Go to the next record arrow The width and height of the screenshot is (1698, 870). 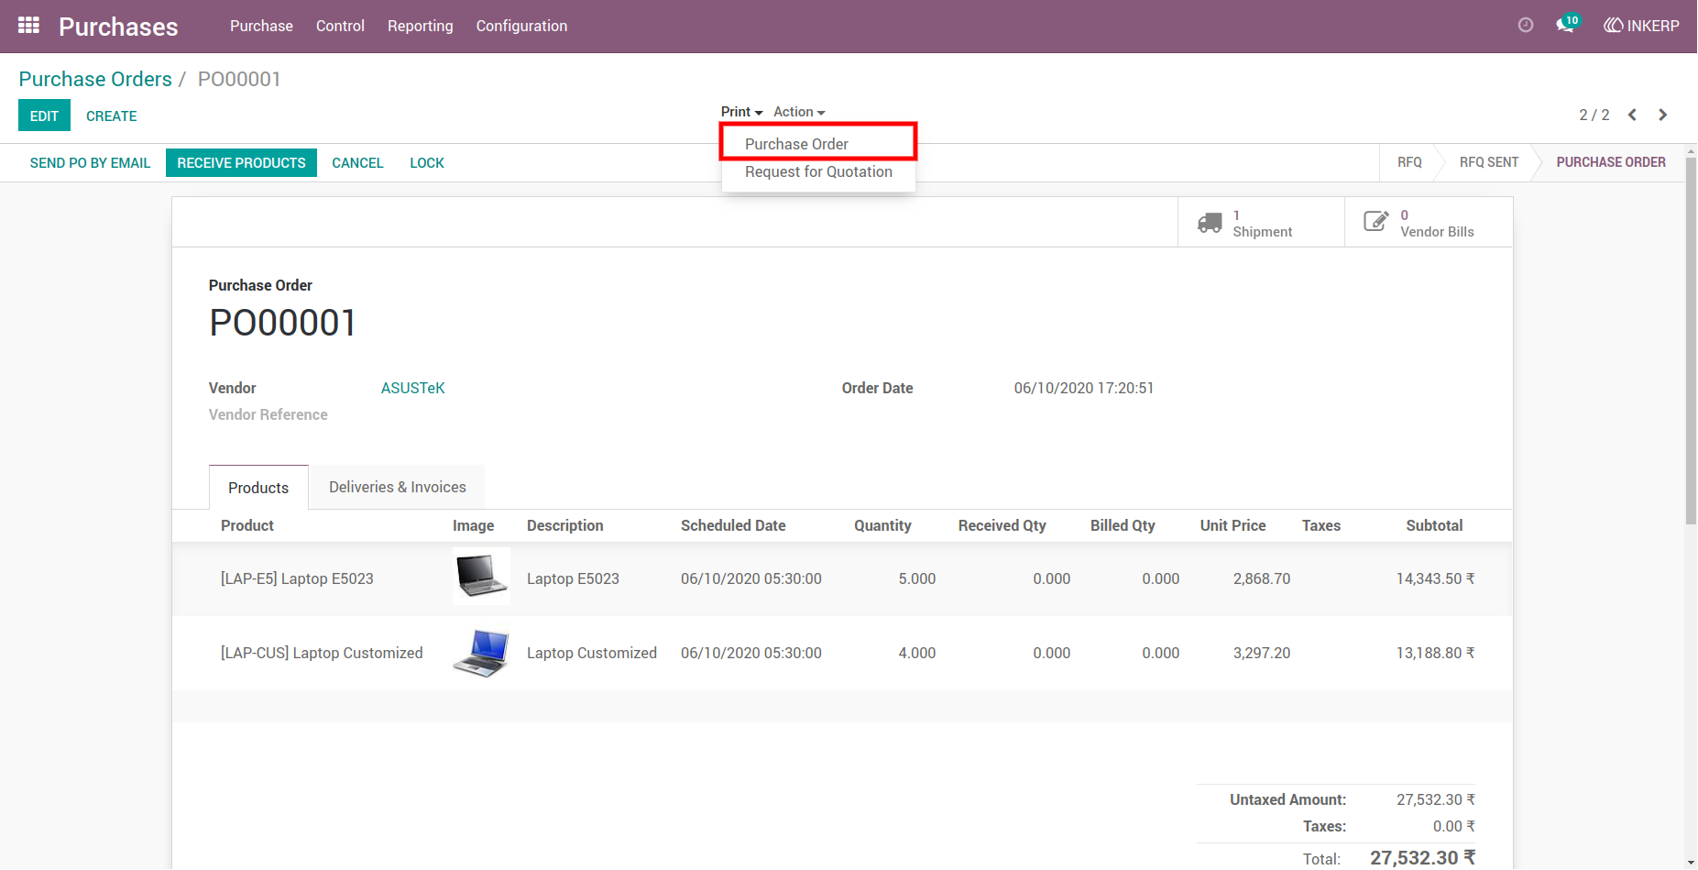point(1662,115)
